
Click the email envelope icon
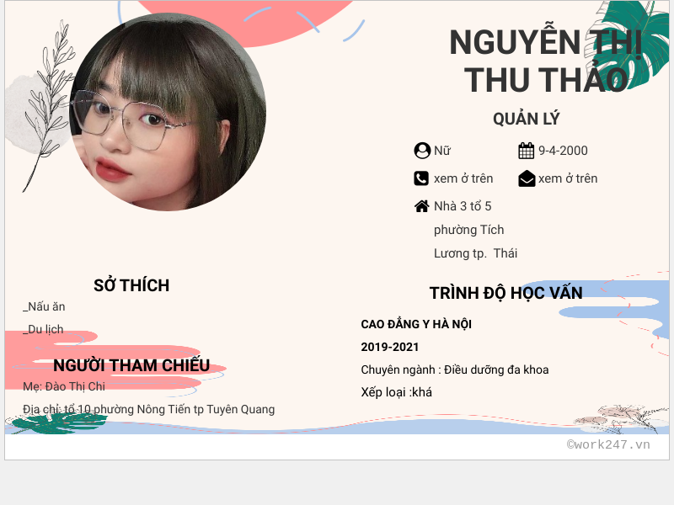coord(527,178)
